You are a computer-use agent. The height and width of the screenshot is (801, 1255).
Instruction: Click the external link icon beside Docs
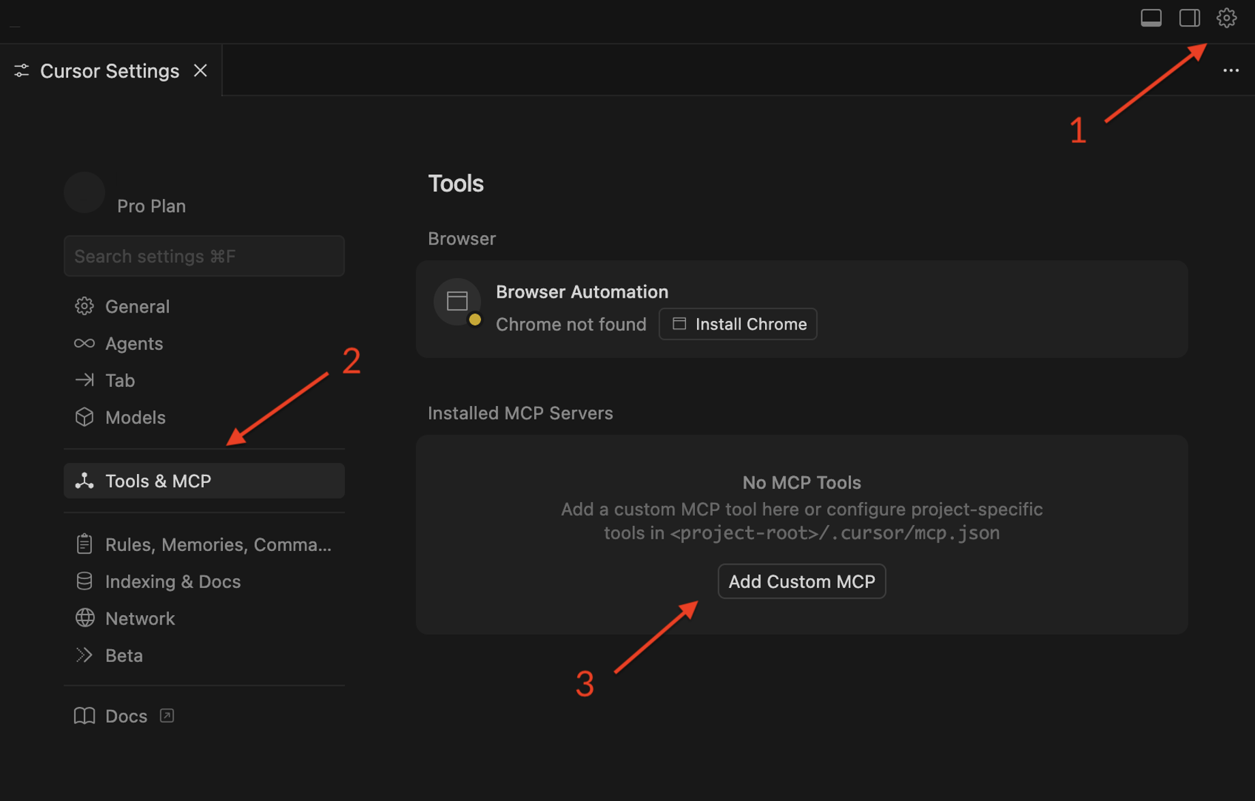(x=167, y=716)
